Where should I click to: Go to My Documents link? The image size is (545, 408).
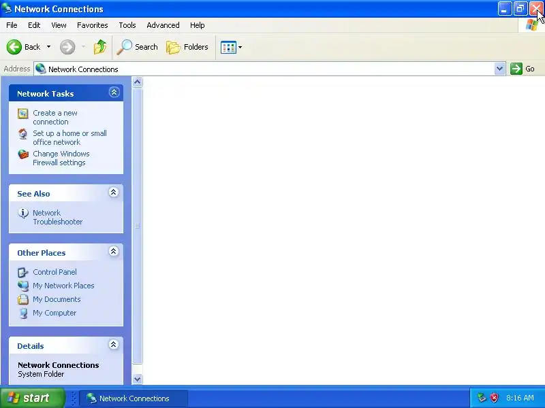point(57,299)
